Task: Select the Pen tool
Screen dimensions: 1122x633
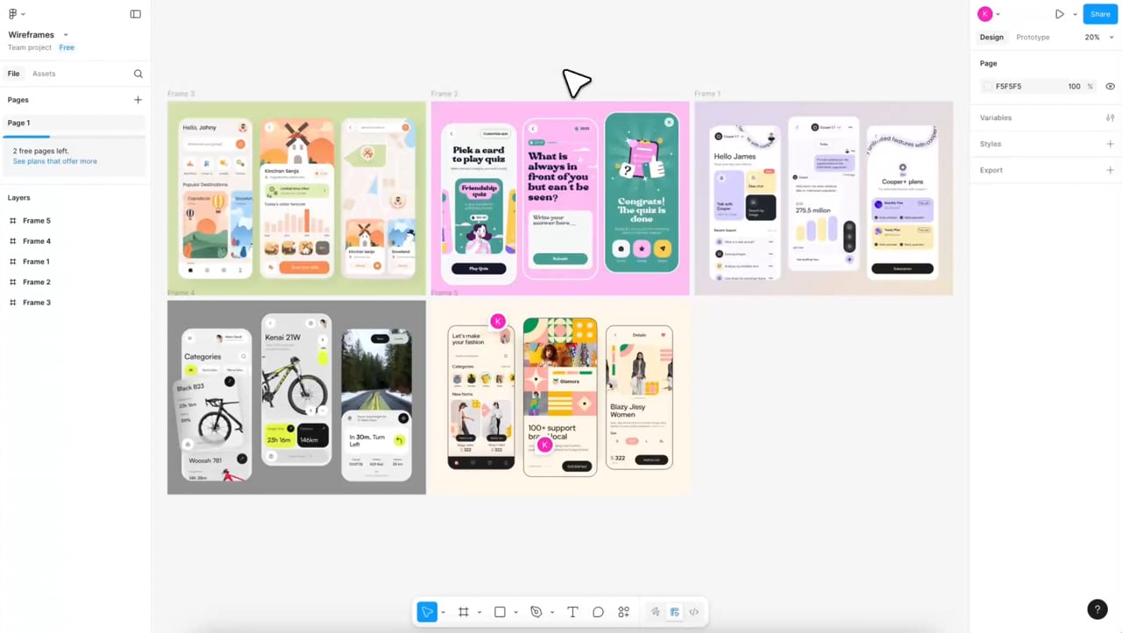Action: point(536,612)
